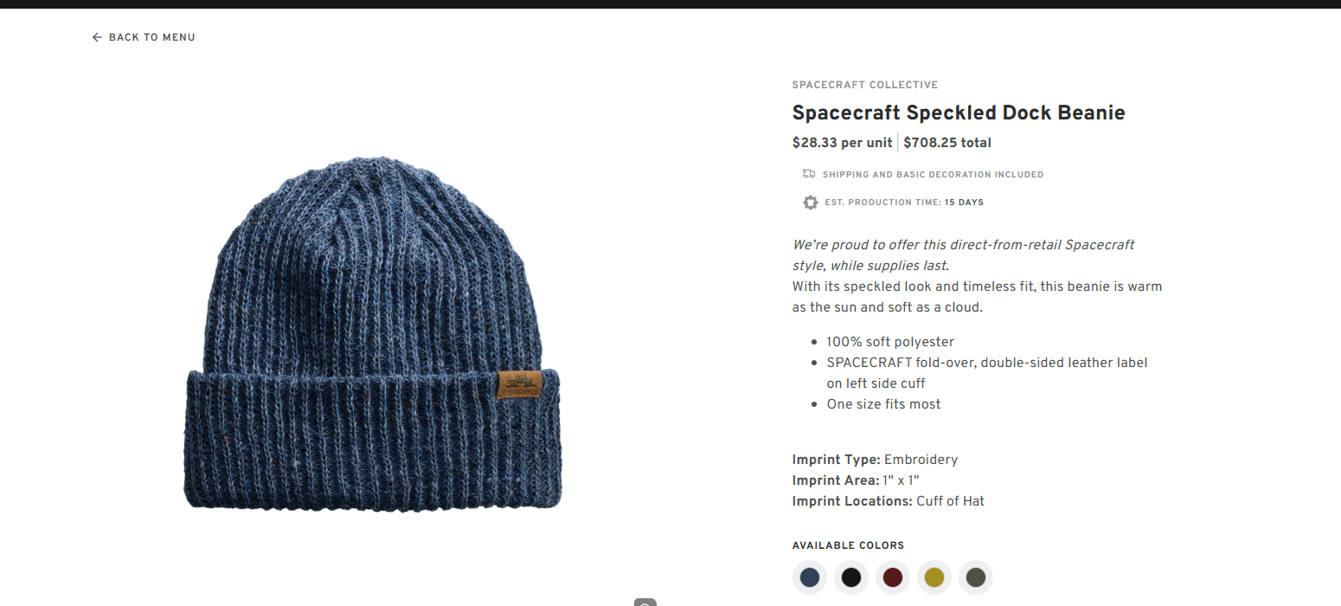Pick the maroon color swatch

coord(893,577)
